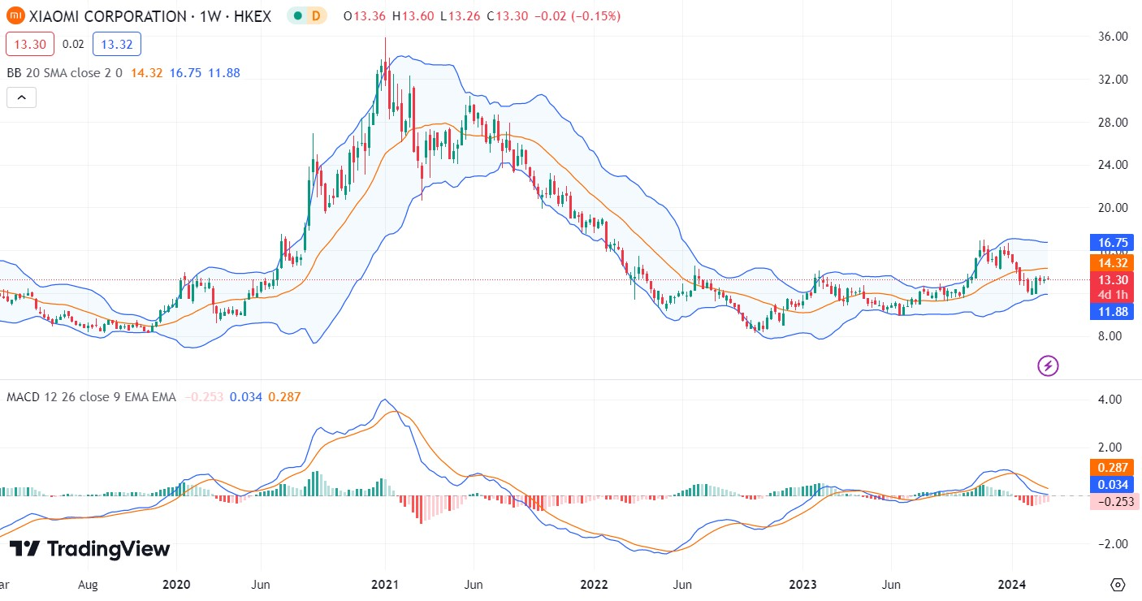Click the blue 13.32 buy price button

click(x=117, y=44)
